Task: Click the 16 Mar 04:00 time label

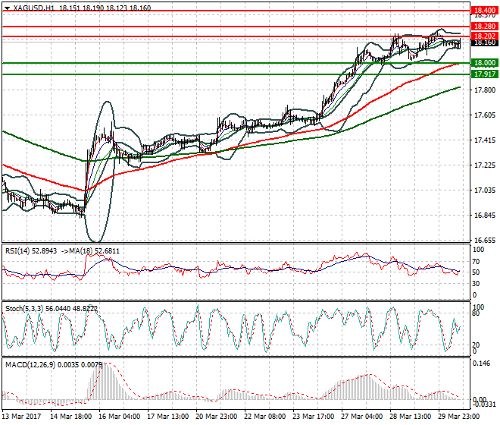Action: point(119,417)
